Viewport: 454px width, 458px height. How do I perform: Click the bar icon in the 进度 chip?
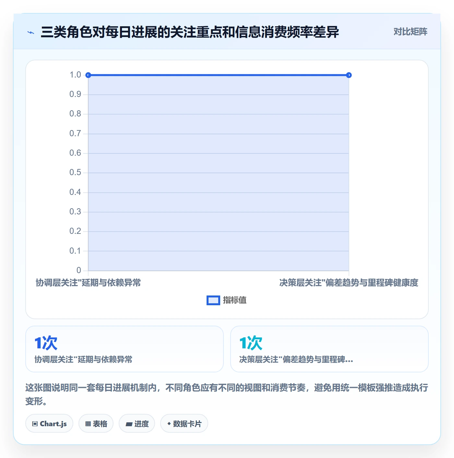[129, 424]
